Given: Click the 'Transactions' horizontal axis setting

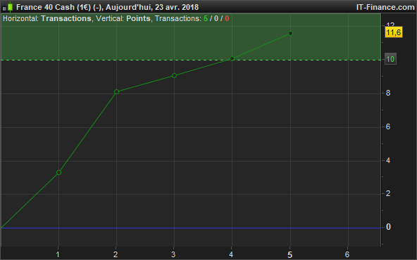Looking at the screenshot, I should point(66,18).
